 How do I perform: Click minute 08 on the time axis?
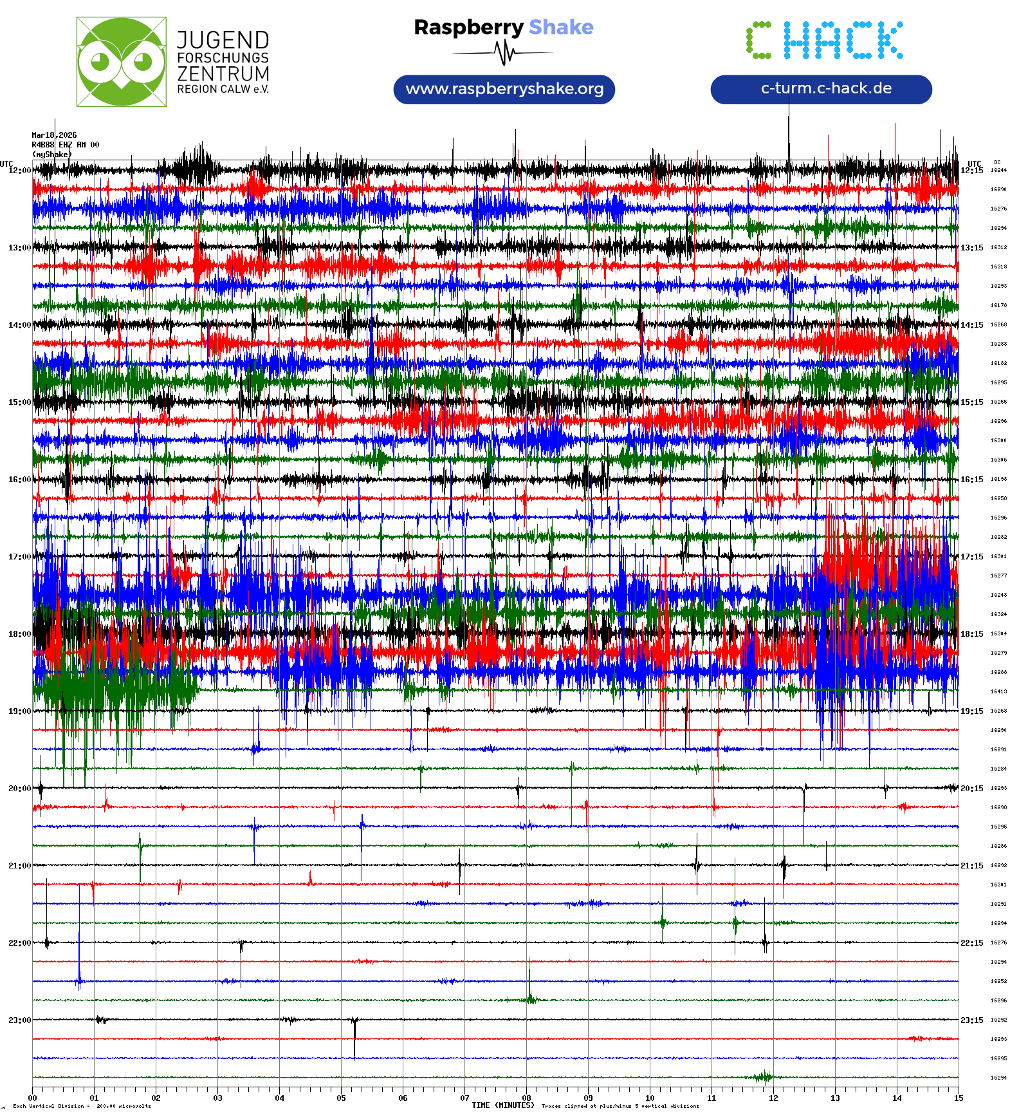click(x=526, y=1098)
